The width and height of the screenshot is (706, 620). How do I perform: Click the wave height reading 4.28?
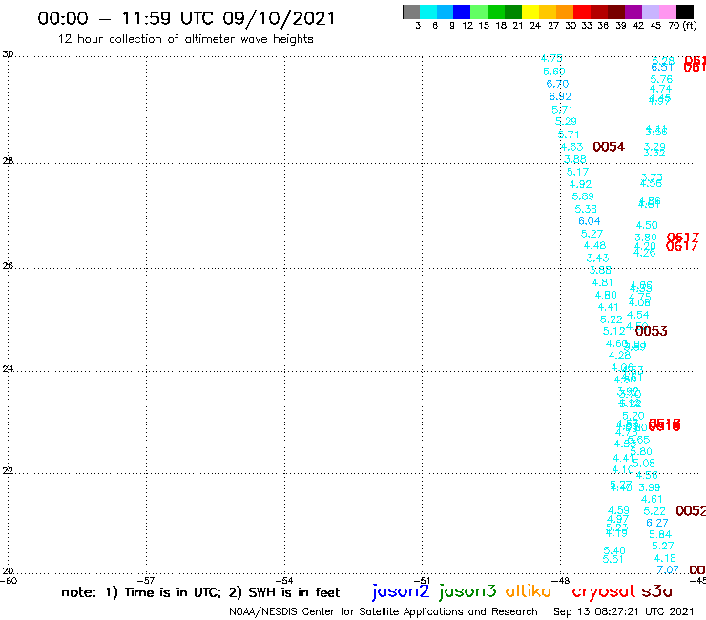pos(619,355)
